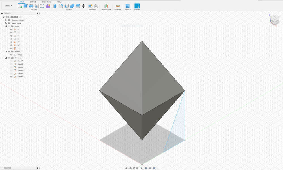The image size is (283, 170).
Task: Collapse the Bodies folder
Action: (x=6, y=52)
